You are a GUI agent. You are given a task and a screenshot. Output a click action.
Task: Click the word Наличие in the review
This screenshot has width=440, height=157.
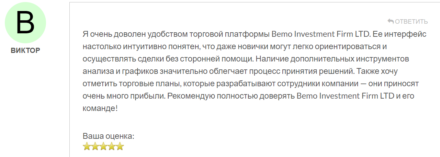click(x=272, y=59)
